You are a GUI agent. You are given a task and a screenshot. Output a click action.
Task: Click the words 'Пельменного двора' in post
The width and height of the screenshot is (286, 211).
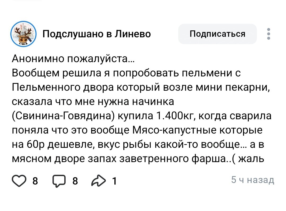tap(63, 87)
